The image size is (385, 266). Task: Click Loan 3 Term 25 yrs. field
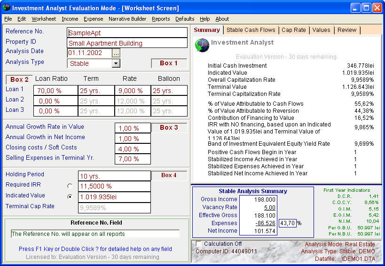96,111
